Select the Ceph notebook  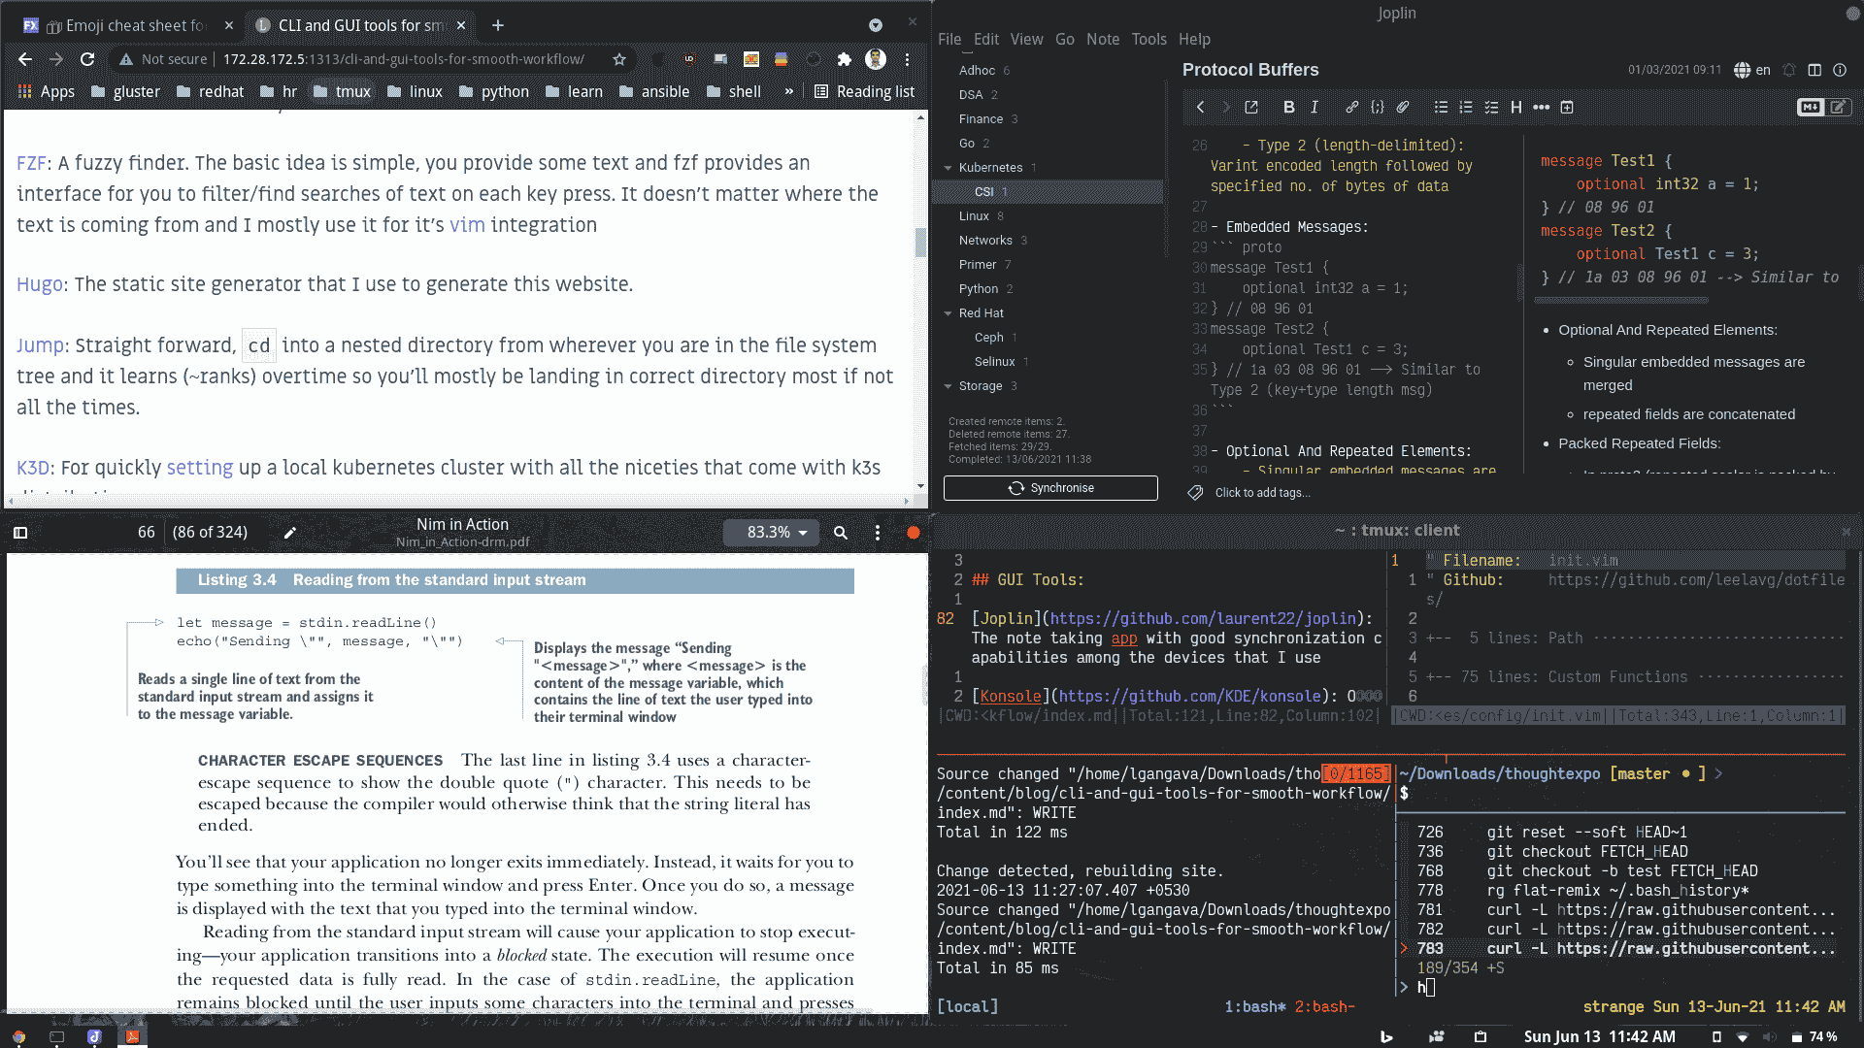pos(1047,338)
